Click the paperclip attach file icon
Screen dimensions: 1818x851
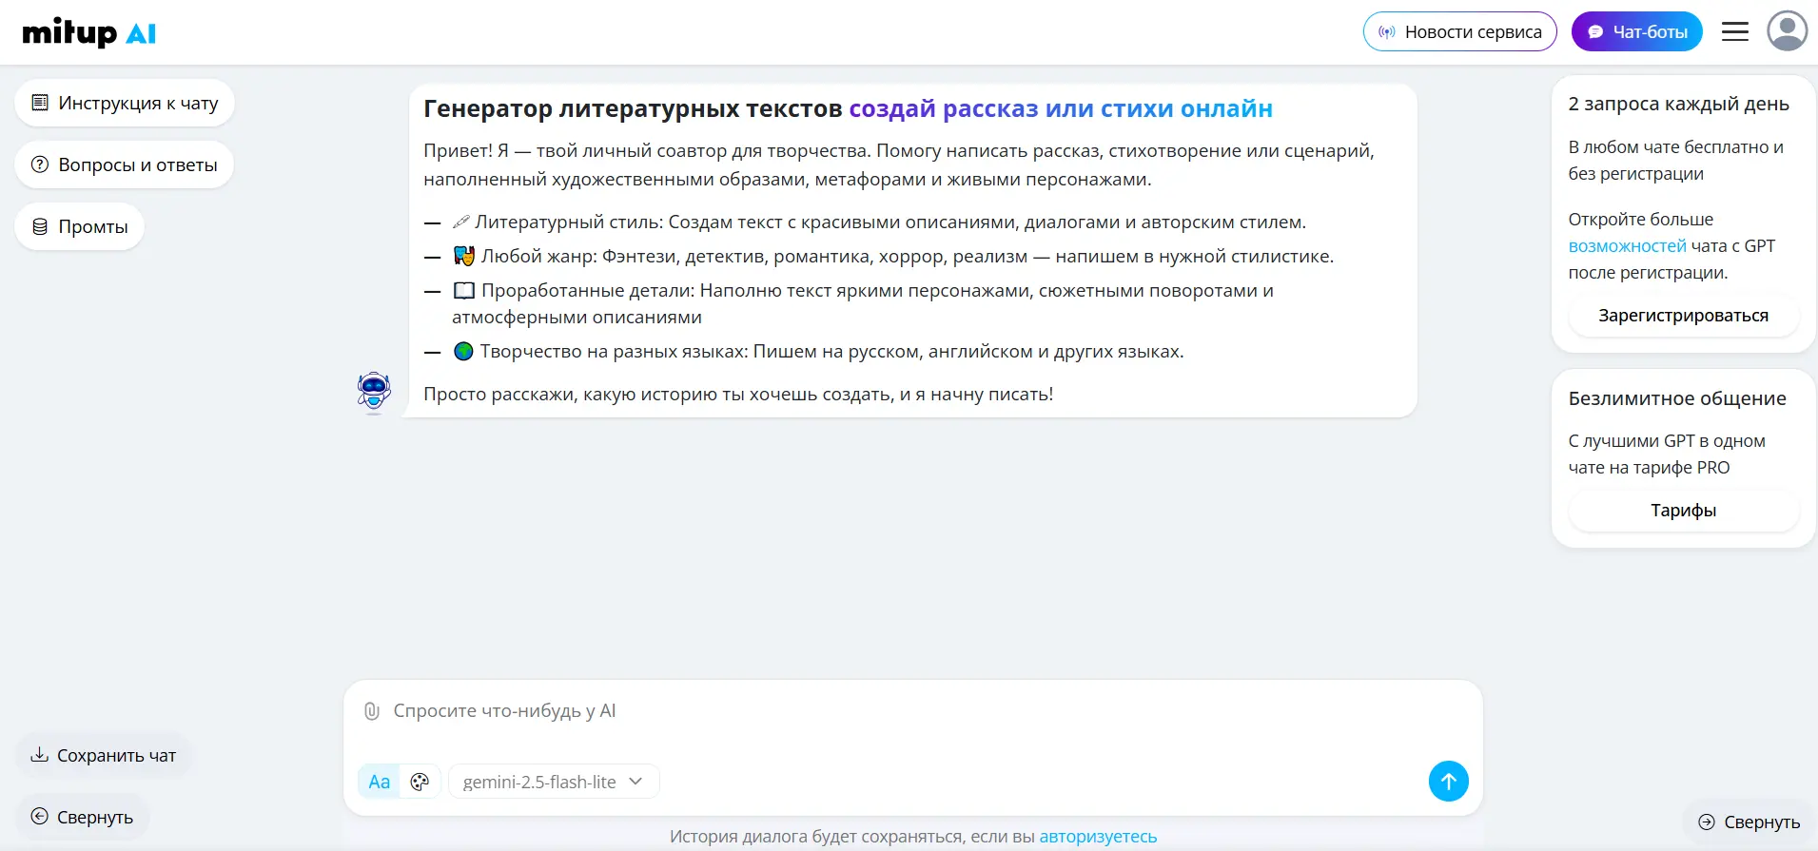click(372, 711)
